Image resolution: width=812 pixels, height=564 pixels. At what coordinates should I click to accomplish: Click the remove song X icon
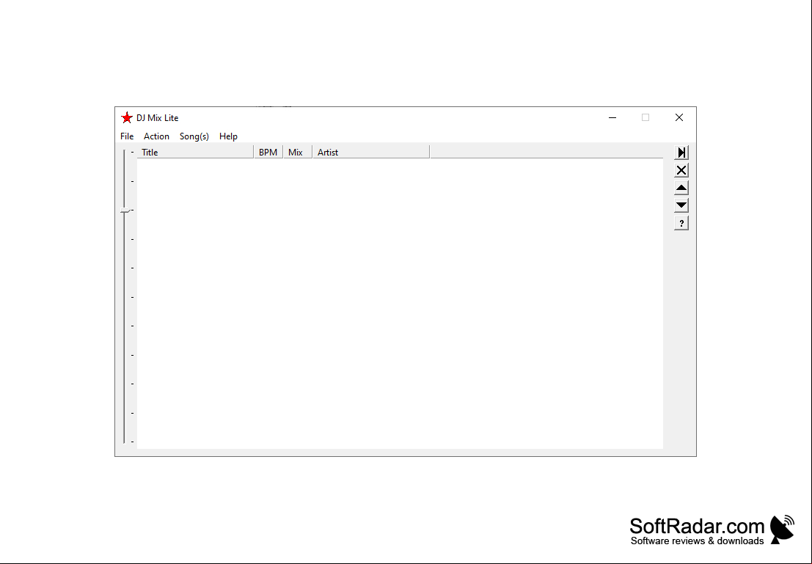(681, 170)
